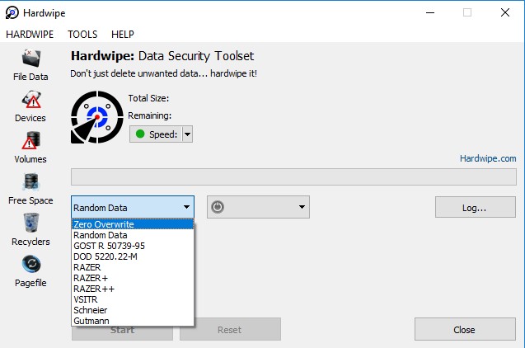This screenshot has height=348, width=525.
Task: Open the TOOLS menu
Action: [82, 35]
